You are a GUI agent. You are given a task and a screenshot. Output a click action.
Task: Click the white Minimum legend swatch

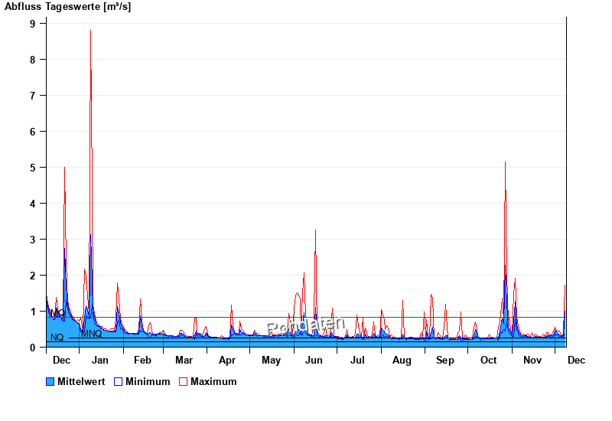118,382
